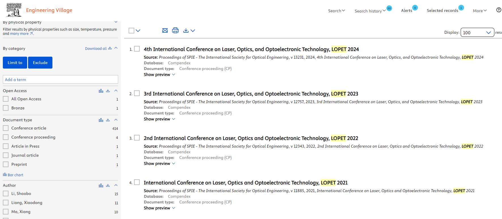Open download options dropdown arrow

coord(193,31)
